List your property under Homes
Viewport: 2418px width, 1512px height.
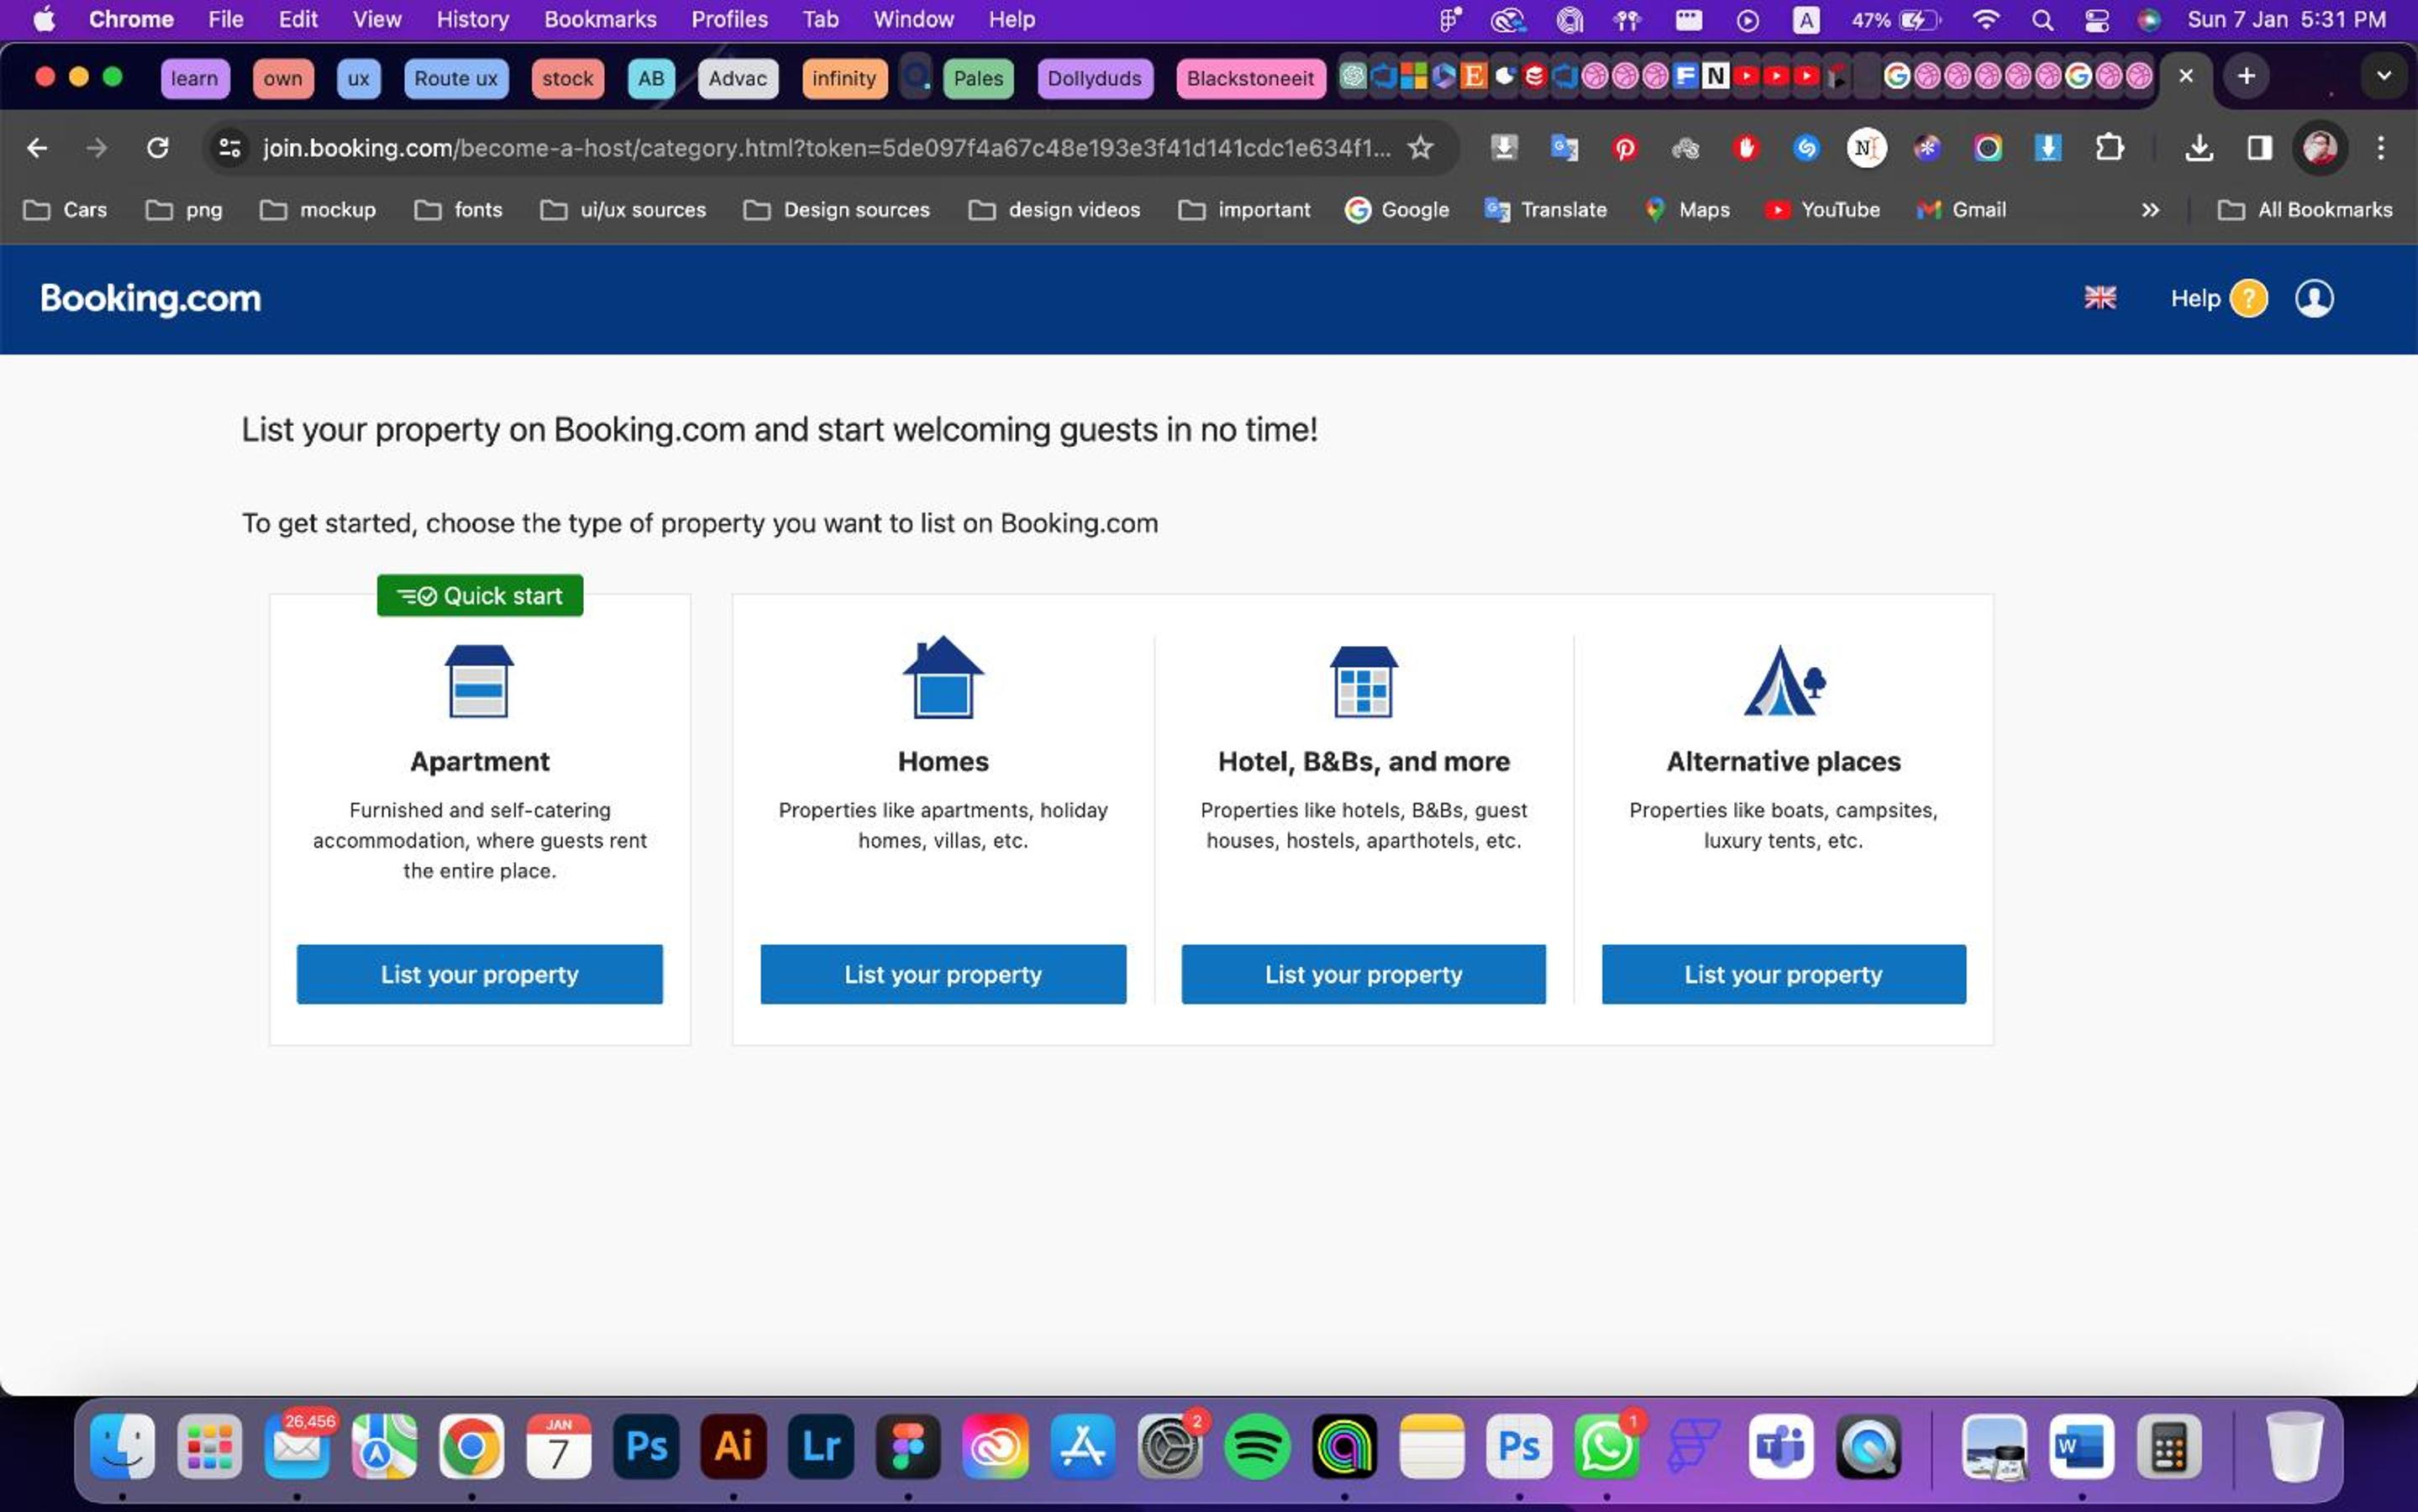[x=943, y=974]
